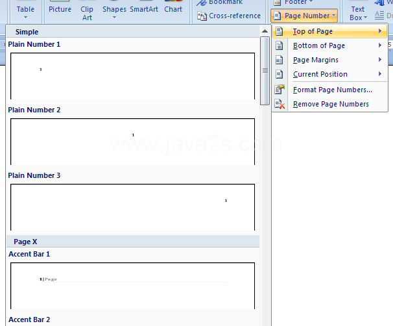Click the Cross-reference label
This screenshot has height=326, width=393.
click(235, 16)
